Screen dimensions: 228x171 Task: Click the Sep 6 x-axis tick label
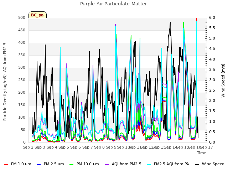pyautogui.click(x=76, y=147)
